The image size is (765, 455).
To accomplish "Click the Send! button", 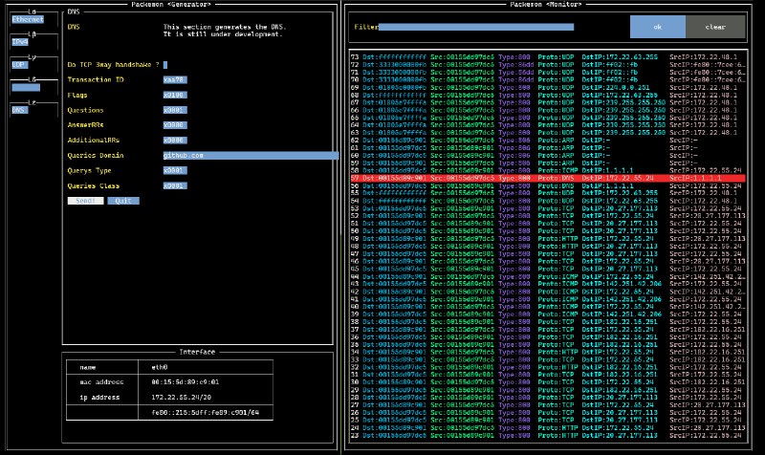I will (x=85, y=201).
